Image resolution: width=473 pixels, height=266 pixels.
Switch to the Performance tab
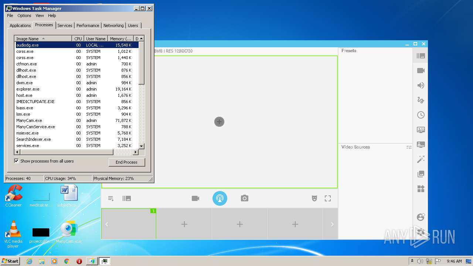click(88, 25)
